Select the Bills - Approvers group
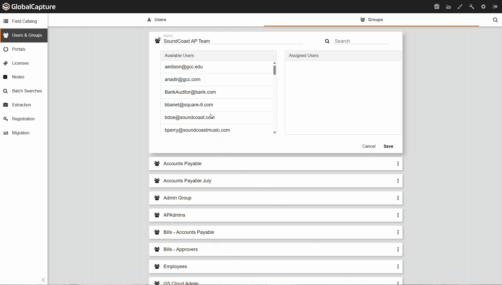Viewport: 502px width, 285px height. (276, 249)
